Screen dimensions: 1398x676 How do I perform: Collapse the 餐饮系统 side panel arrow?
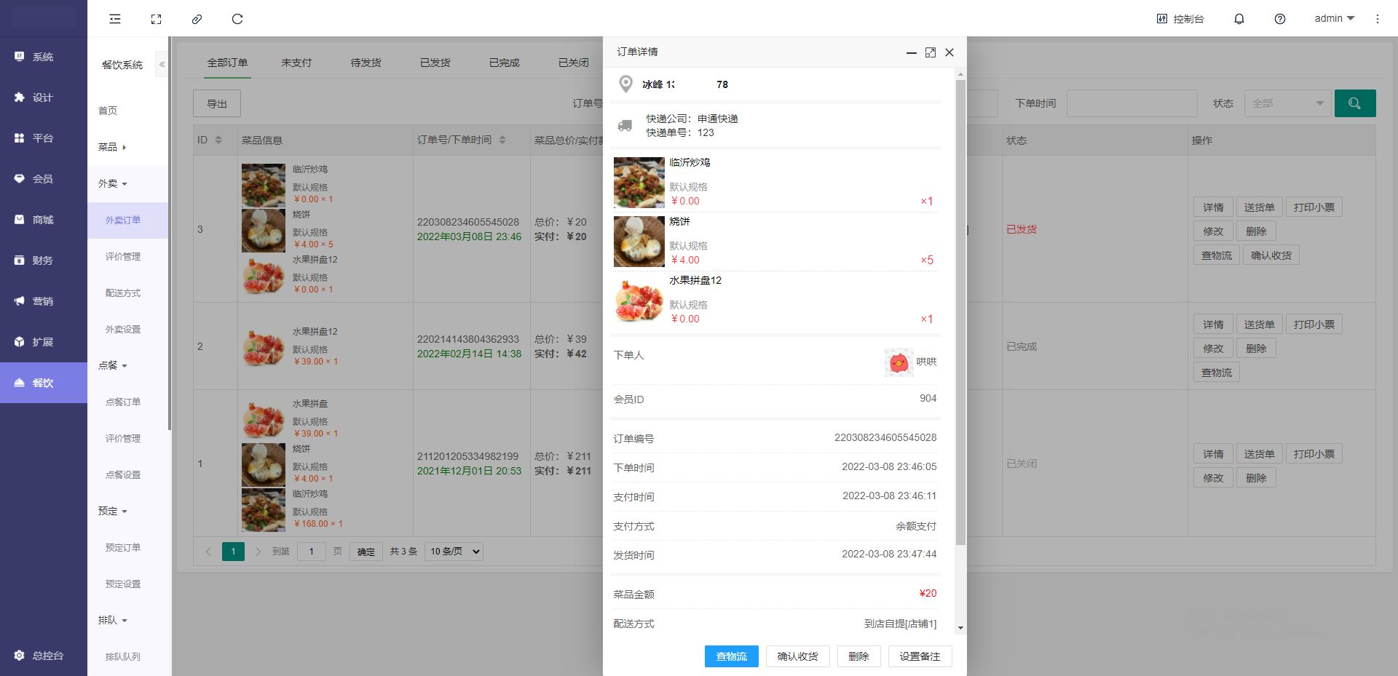click(x=162, y=65)
